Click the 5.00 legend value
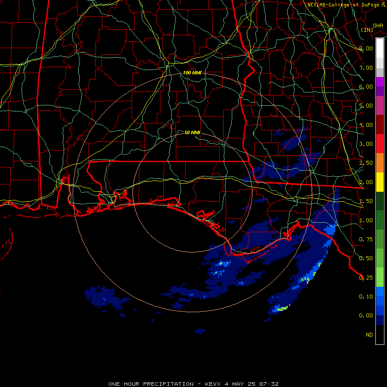 pos(366,106)
